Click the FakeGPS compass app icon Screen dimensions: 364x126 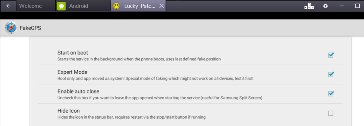tap(11, 28)
